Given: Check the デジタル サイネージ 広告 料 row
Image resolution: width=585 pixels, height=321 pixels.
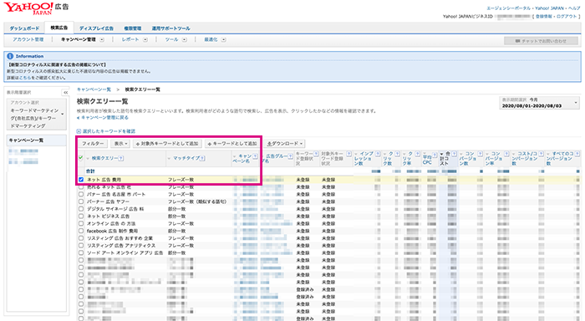Looking at the screenshot, I should click(x=81, y=209).
